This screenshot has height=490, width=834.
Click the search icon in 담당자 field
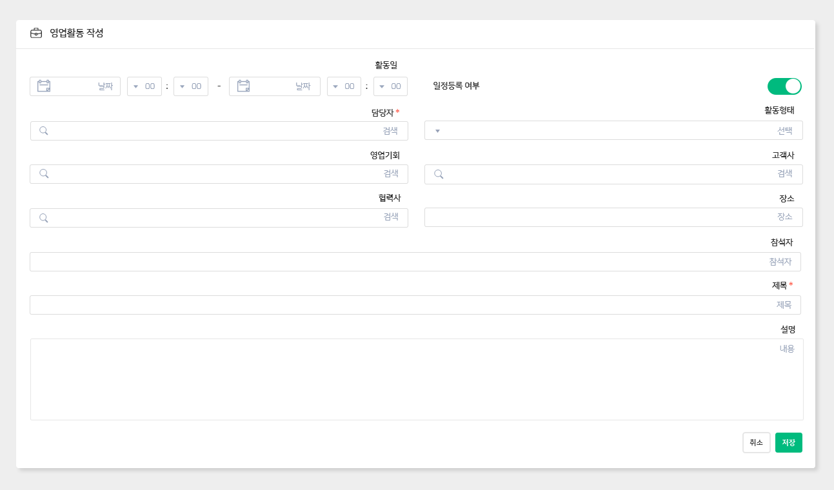[44, 131]
